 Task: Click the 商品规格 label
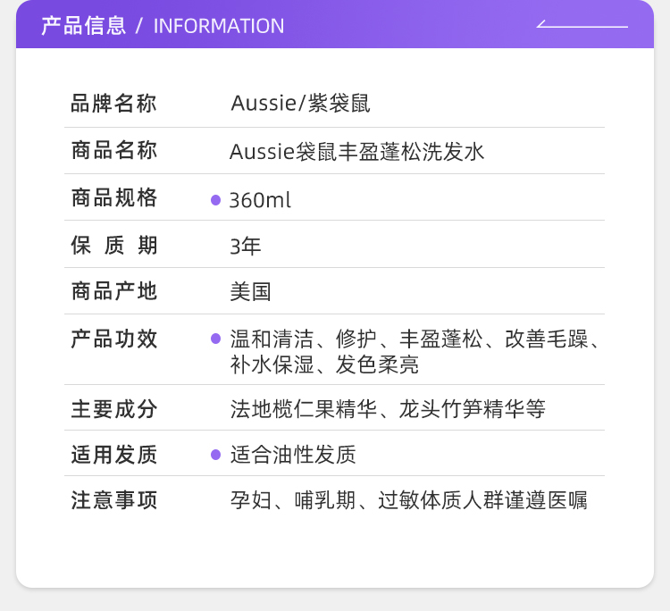113,197
